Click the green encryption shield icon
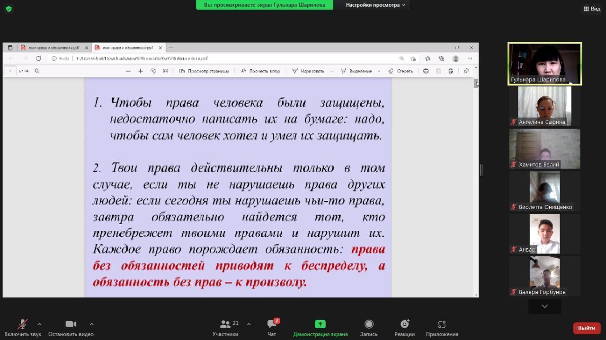 point(9,9)
